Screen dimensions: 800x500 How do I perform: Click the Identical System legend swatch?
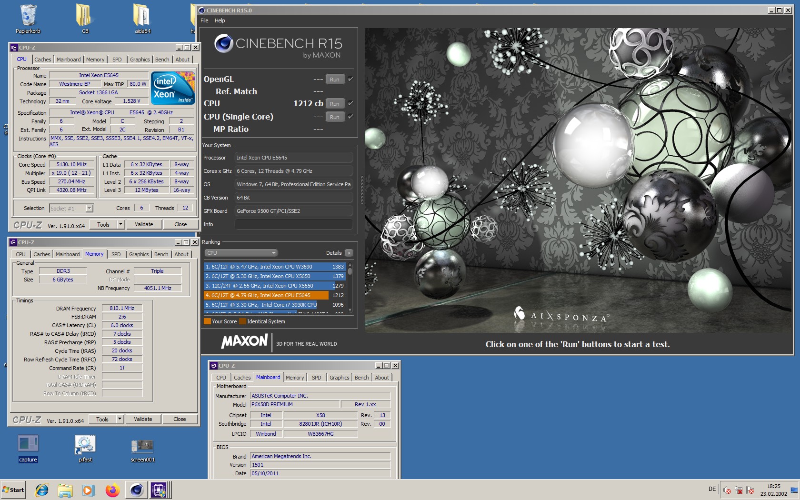tap(242, 321)
